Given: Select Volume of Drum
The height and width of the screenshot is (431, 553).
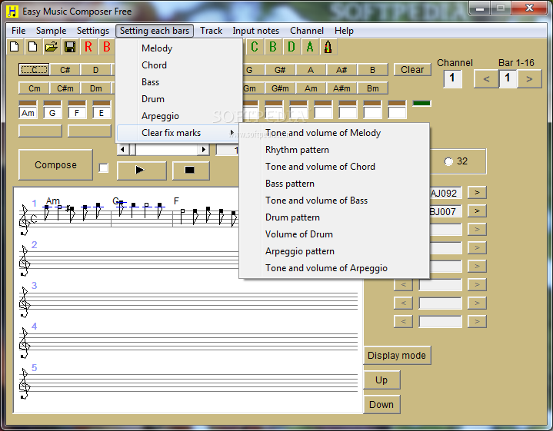Looking at the screenshot, I should coord(334,234).
